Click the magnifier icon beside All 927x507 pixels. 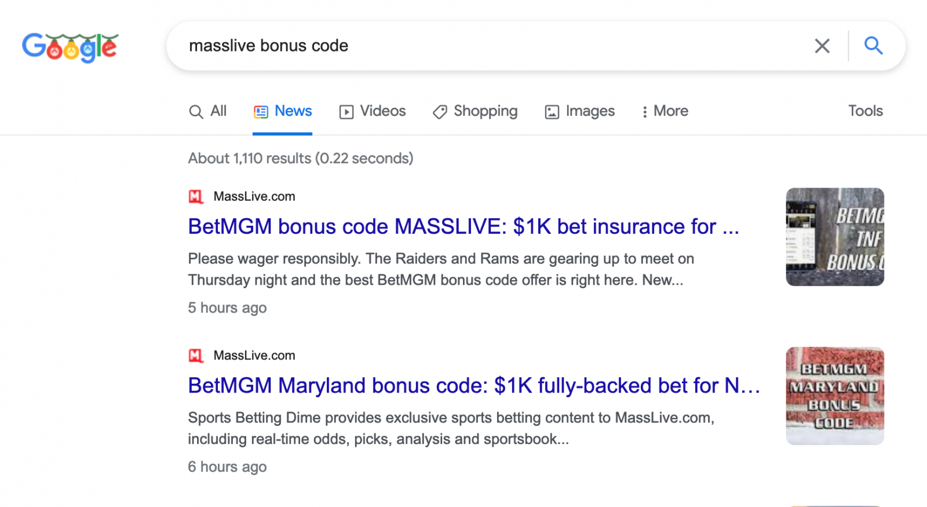196,112
